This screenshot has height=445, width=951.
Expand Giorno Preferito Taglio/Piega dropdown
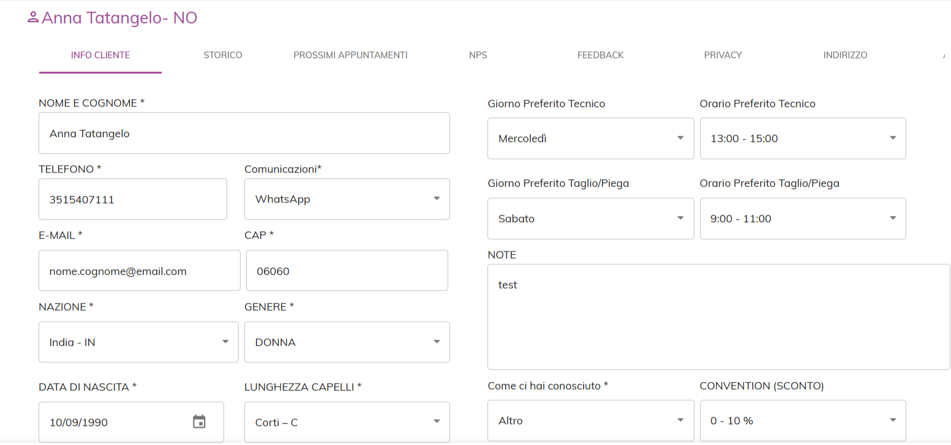tap(590, 219)
